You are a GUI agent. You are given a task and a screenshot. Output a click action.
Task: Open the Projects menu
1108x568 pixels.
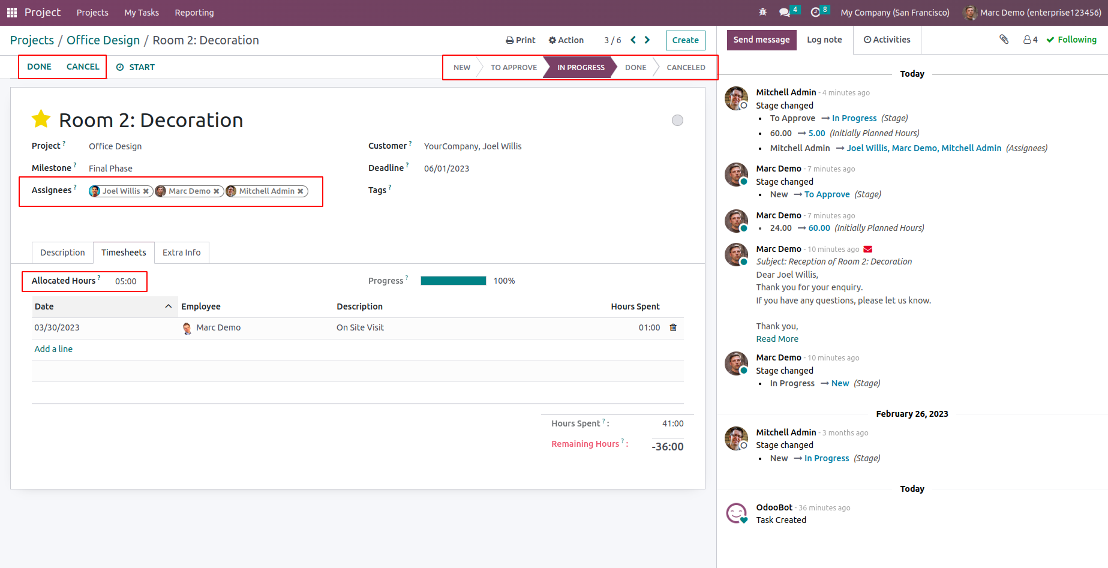click(92, 13)
